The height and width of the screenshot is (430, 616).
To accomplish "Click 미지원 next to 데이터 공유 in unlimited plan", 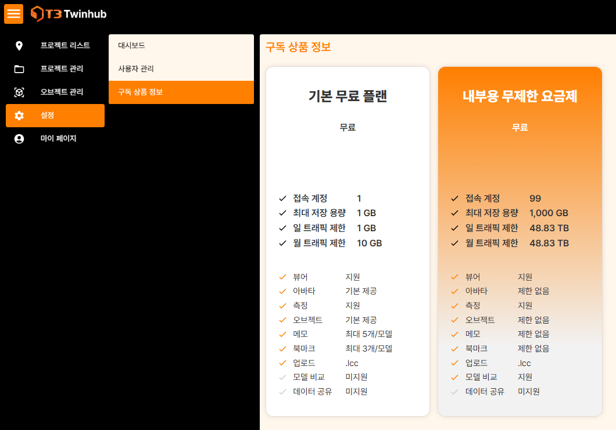I will point(528,392).
